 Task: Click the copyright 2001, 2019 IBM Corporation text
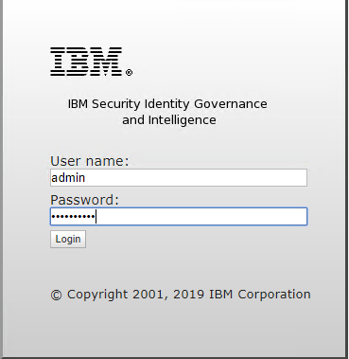181,295
